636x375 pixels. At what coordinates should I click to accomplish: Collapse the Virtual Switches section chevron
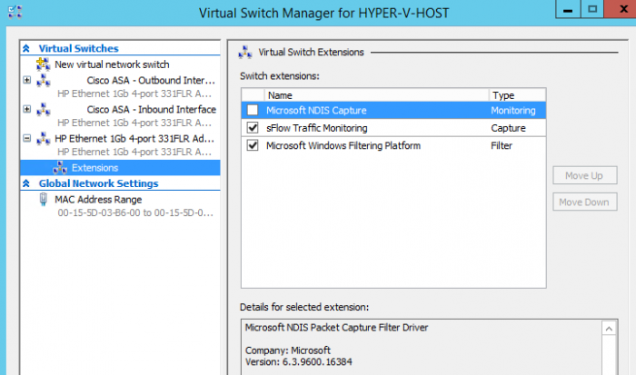point(26,48)
